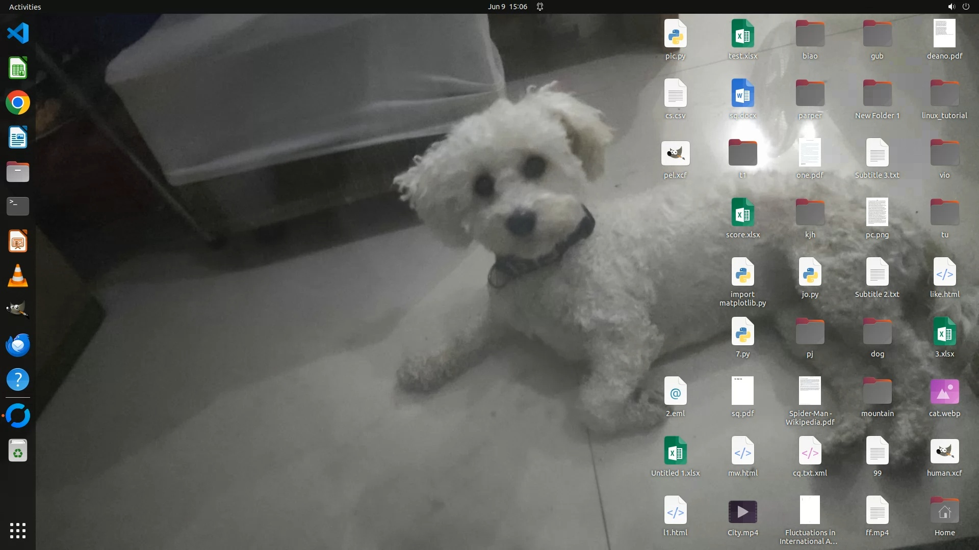The height and width of the screenshot is (550, 979).
Task: Launch VLC media player
Action: click(x=18, y=276)
